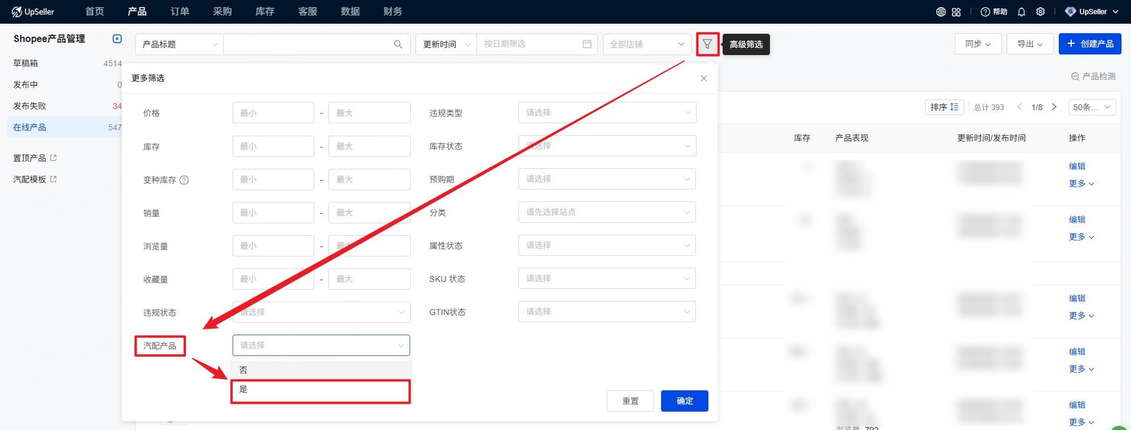Expand the 违规类型 dropdown
The image size is (1131, 430).
coord(607,113)
